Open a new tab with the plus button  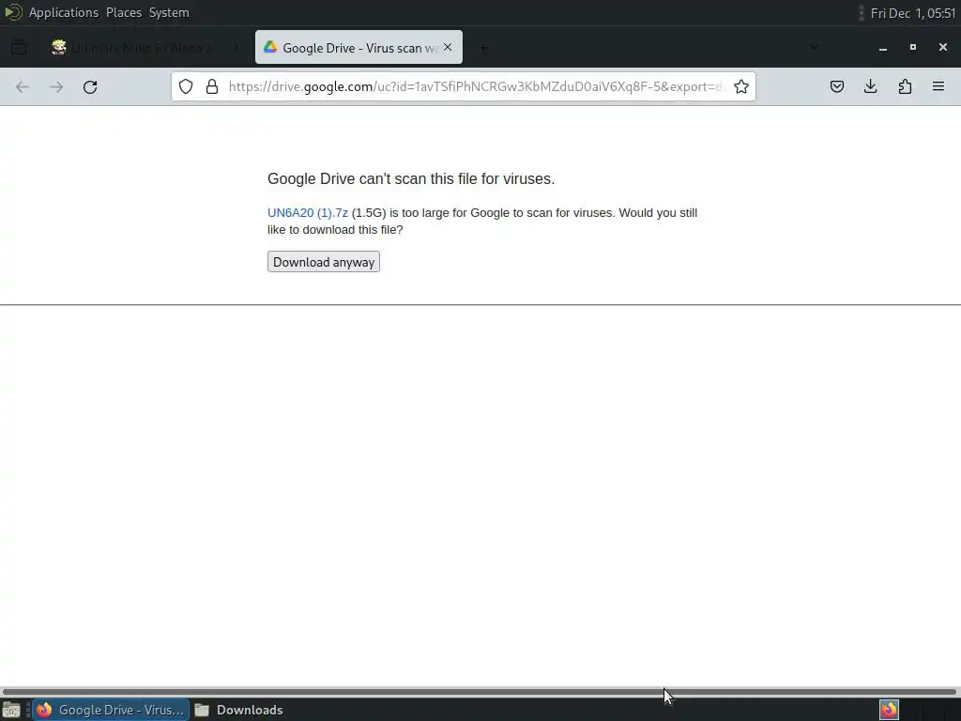point(483,48)
